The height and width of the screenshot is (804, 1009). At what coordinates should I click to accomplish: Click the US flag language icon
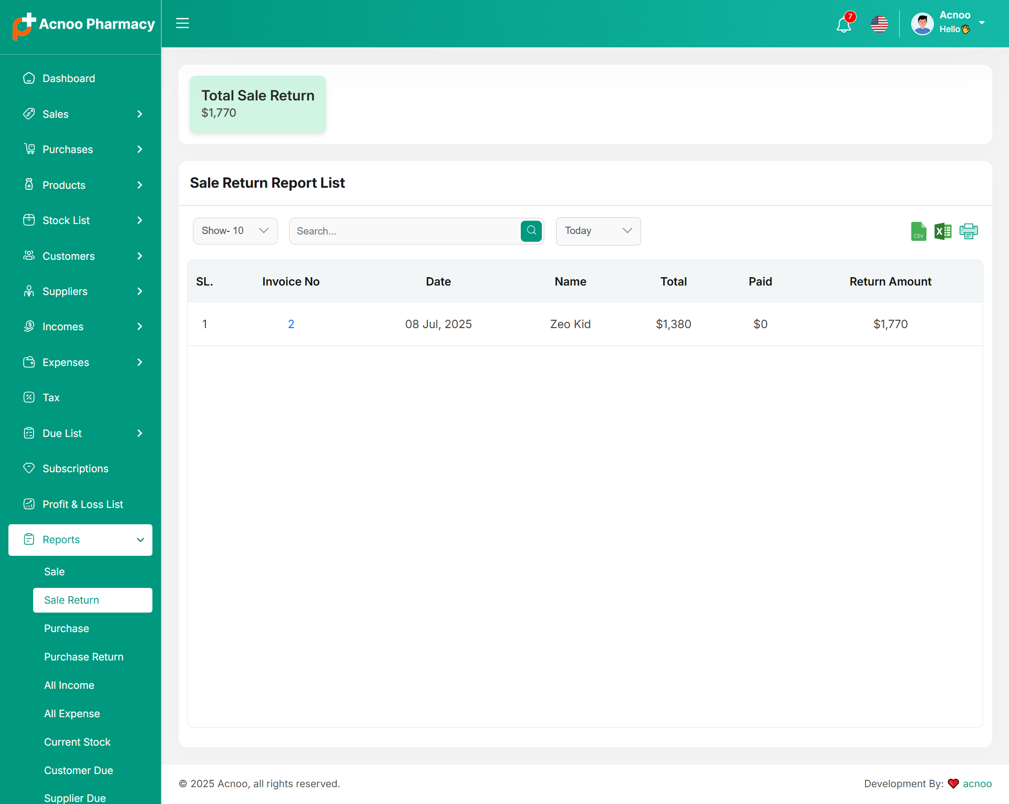click(x=879, y=24)
